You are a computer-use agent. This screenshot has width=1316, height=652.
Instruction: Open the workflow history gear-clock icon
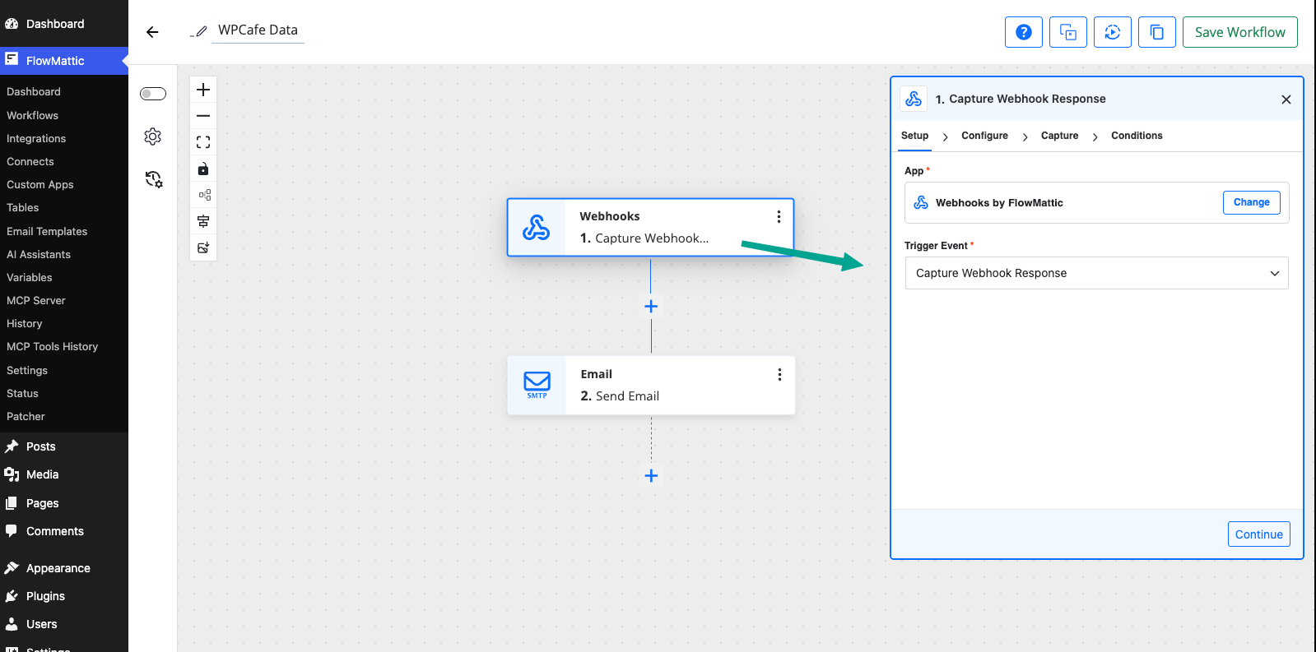click(x=154, y=179)
